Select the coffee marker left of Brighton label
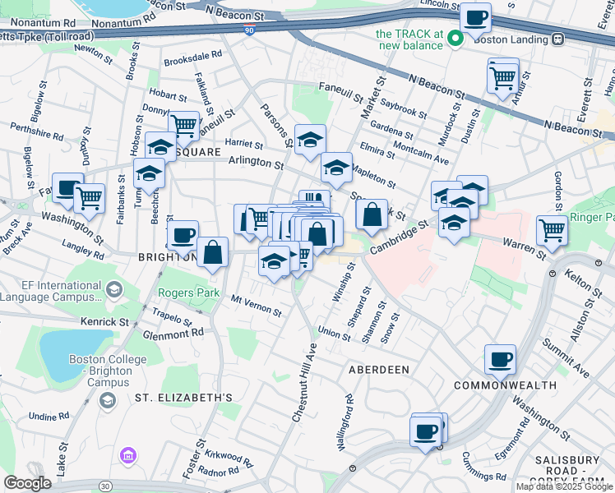 point(183,236)
